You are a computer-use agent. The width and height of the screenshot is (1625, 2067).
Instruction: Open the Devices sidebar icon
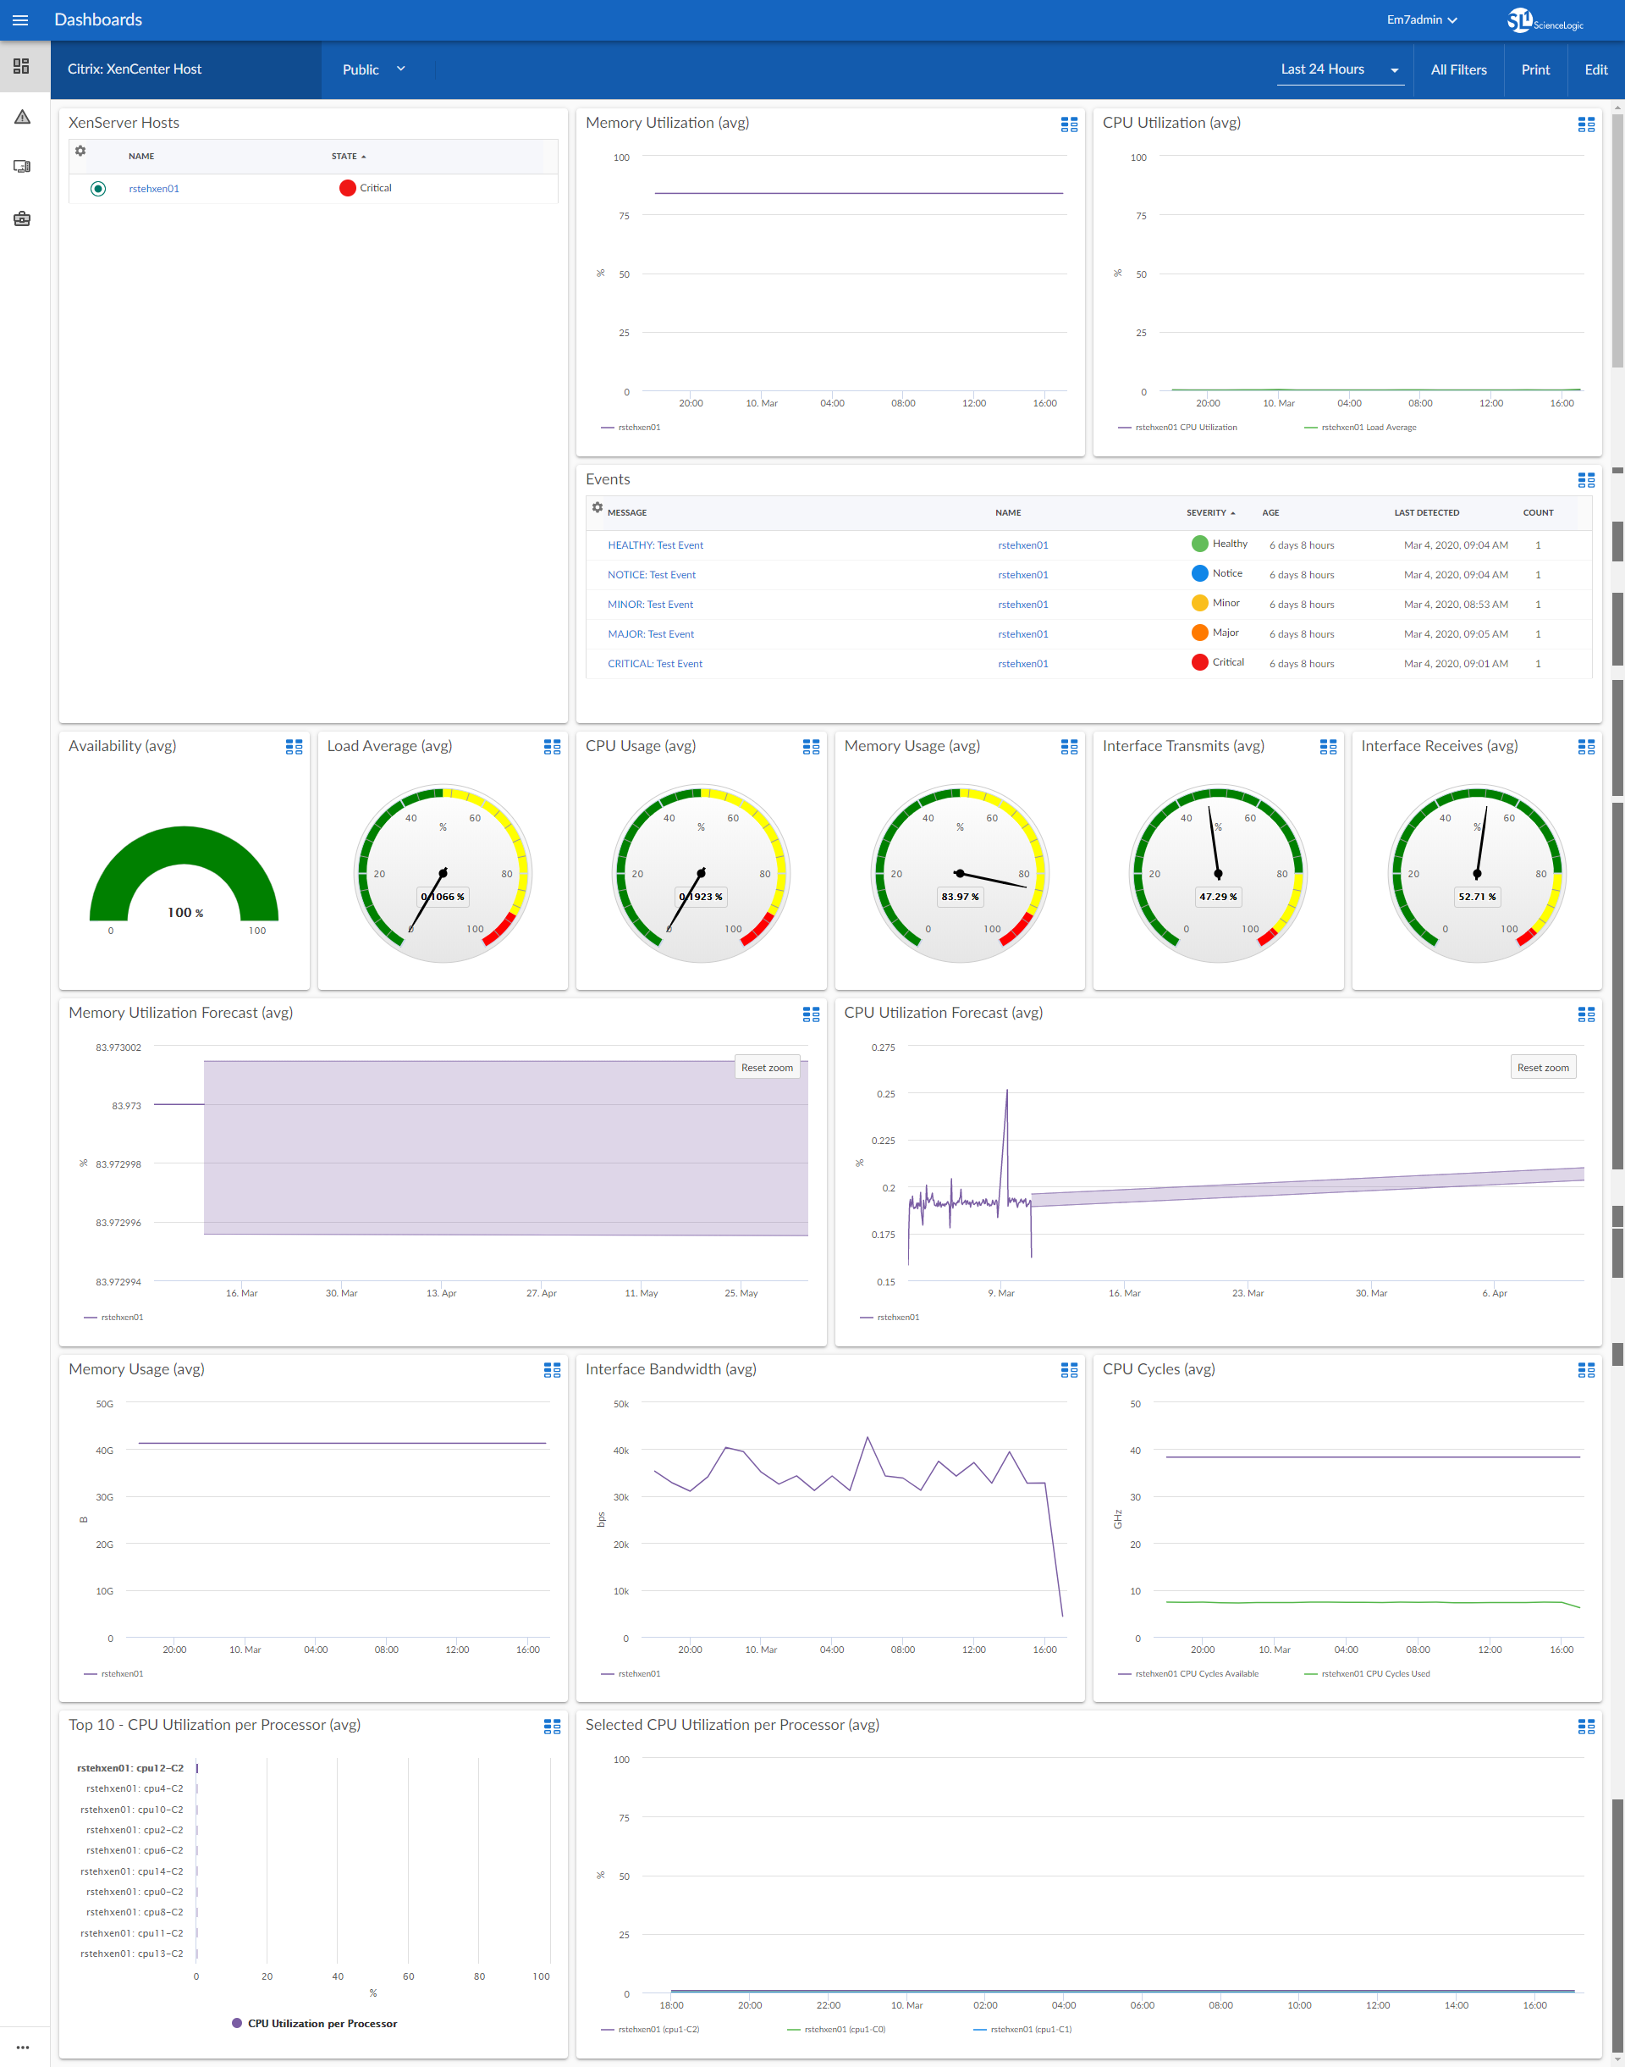[x=22, y=167]
